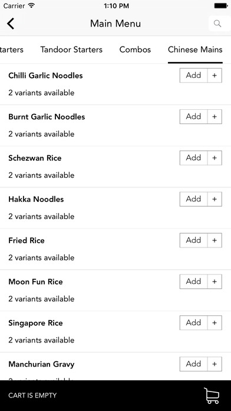Viewport: 231px width, 411px height.
Task: Select the Chinese Mains tab
Action: point(195,50)
